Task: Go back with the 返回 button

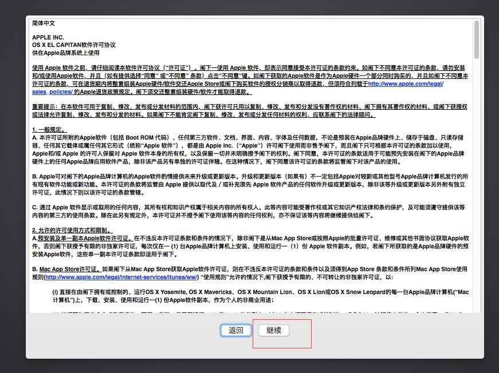Action: [236, 331]
